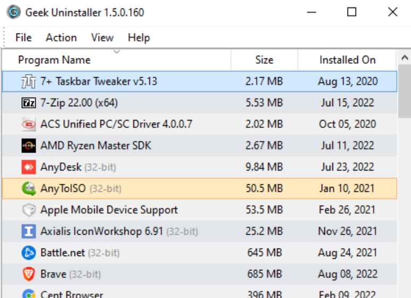The height and width of the screenshot is (298, 411).
Task: Click the Oct 05, 2020 install date
Action: [x=348, y=124]
